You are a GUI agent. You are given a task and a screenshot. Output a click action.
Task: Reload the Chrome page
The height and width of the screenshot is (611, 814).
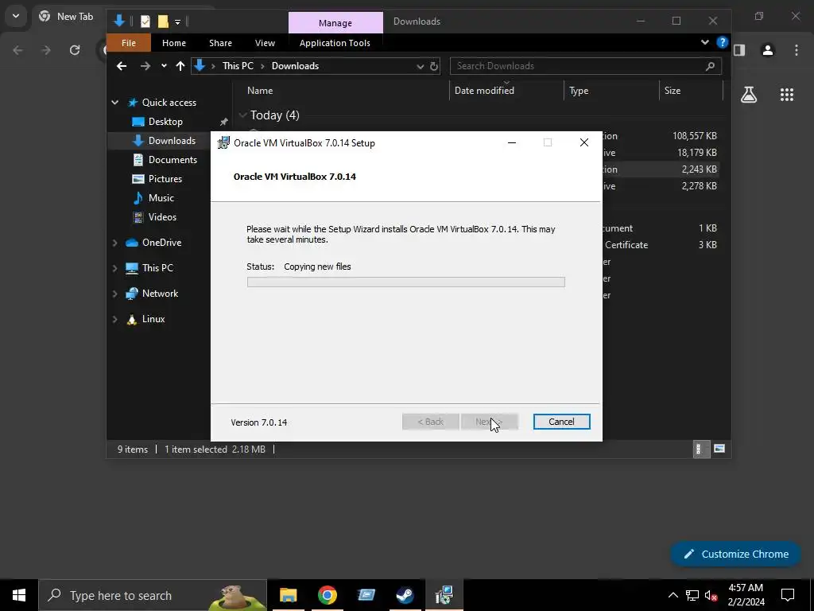tap(75, 50)
